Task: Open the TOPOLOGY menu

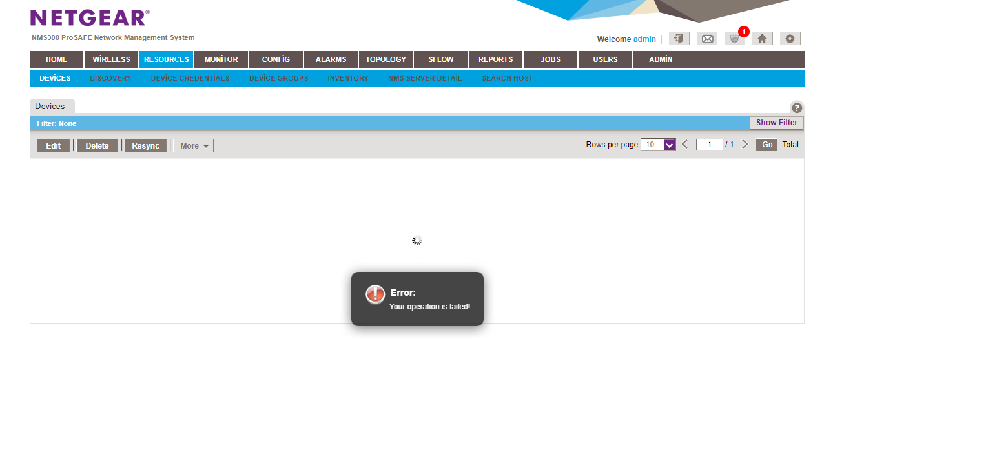Action: tap(386, 59)
